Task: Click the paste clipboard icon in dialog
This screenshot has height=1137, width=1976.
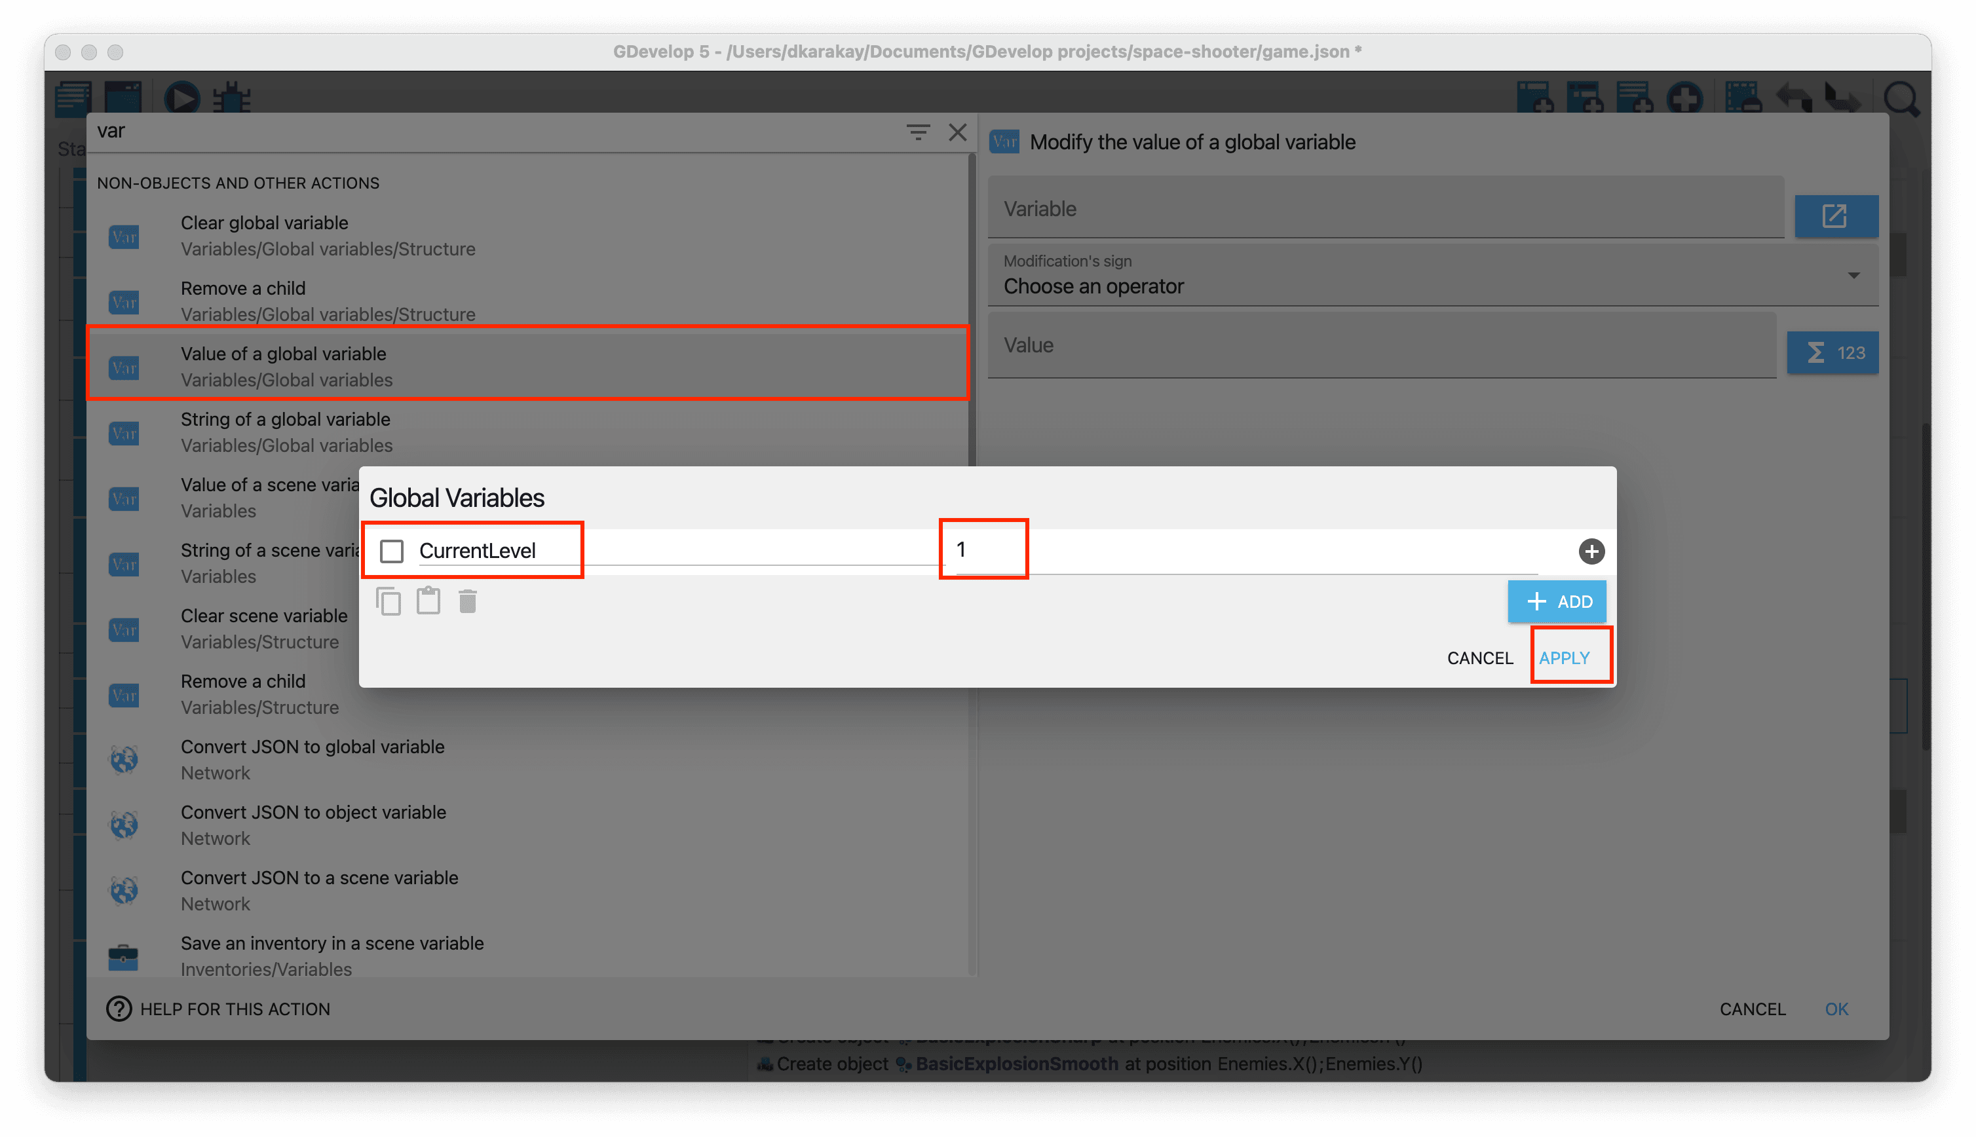Action: (x=428, y=601)
